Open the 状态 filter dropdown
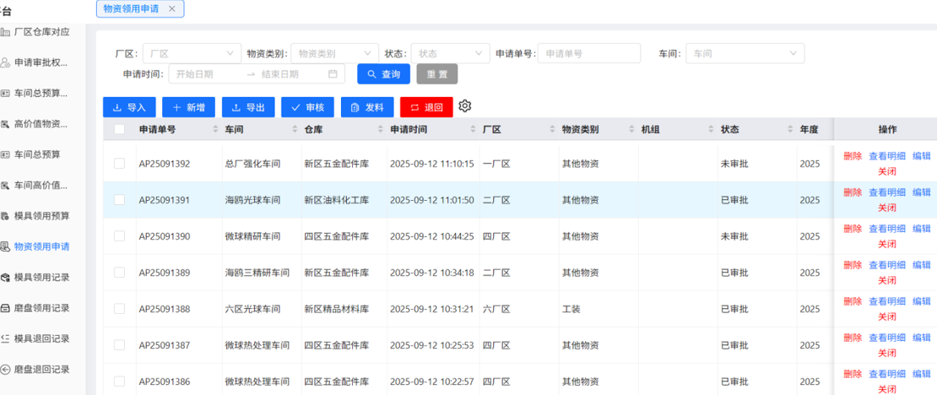Screen dimensions: 937x395 pos(450,53)
